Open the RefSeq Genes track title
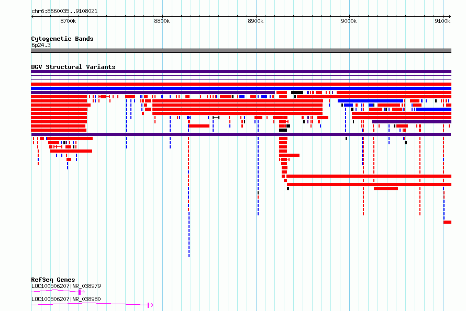Viewport: 466px width, 311px height. tap(53, 280)
